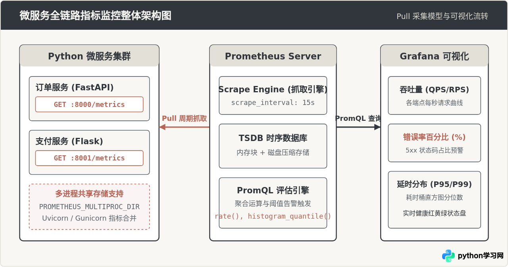Click the Python logo icon

click(448, 256)
